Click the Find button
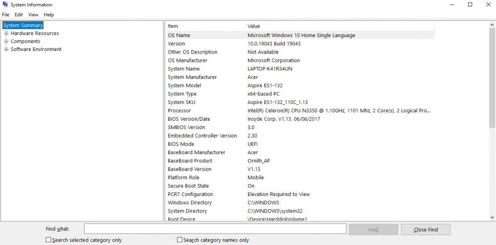496x245 pixels. pyautogui.click(x=373, y=229)
